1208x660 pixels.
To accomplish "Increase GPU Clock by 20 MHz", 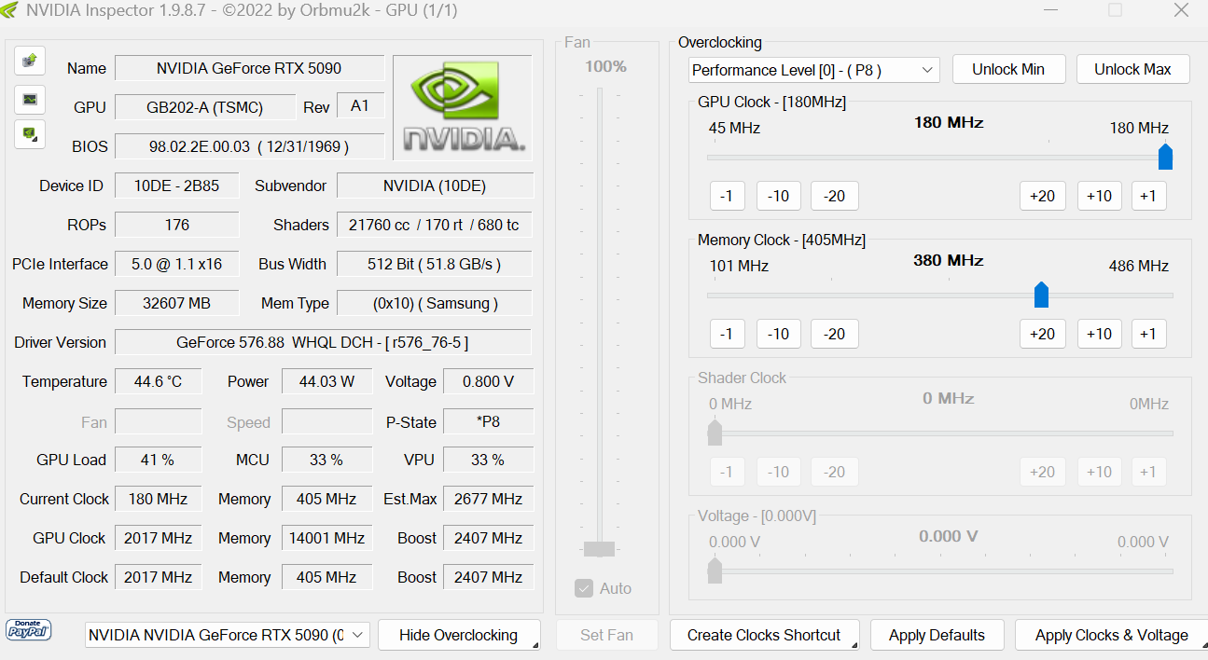I will pyautogui.click(x=1042, y=196).
